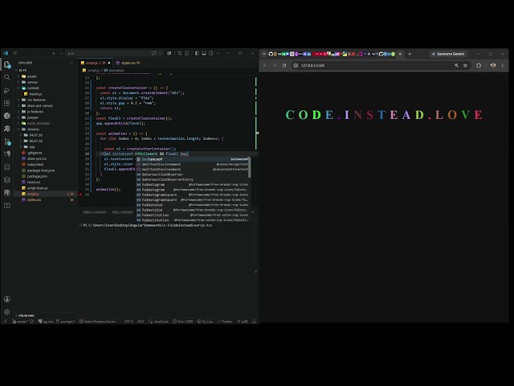Select IntersectionObserverEntry autocomplete suggestion

click(192, 179)
